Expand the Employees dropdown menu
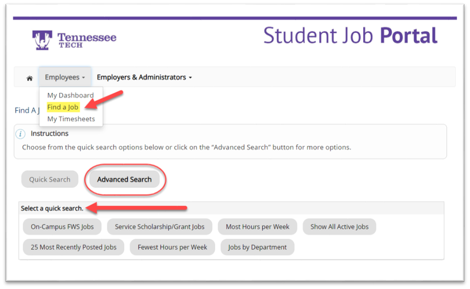Image resolution: width=470 pixels, height=289 pixels. coord(65,77)
